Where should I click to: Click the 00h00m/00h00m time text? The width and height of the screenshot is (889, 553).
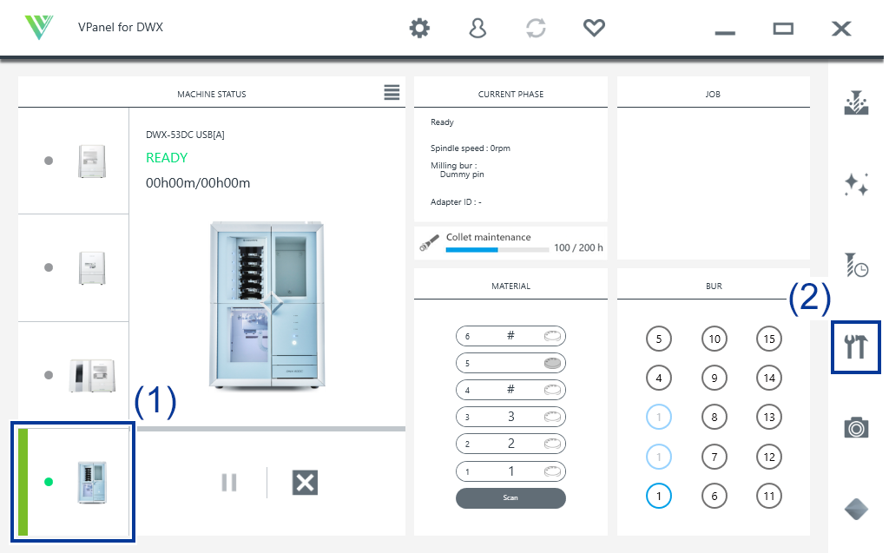point(198,182)
